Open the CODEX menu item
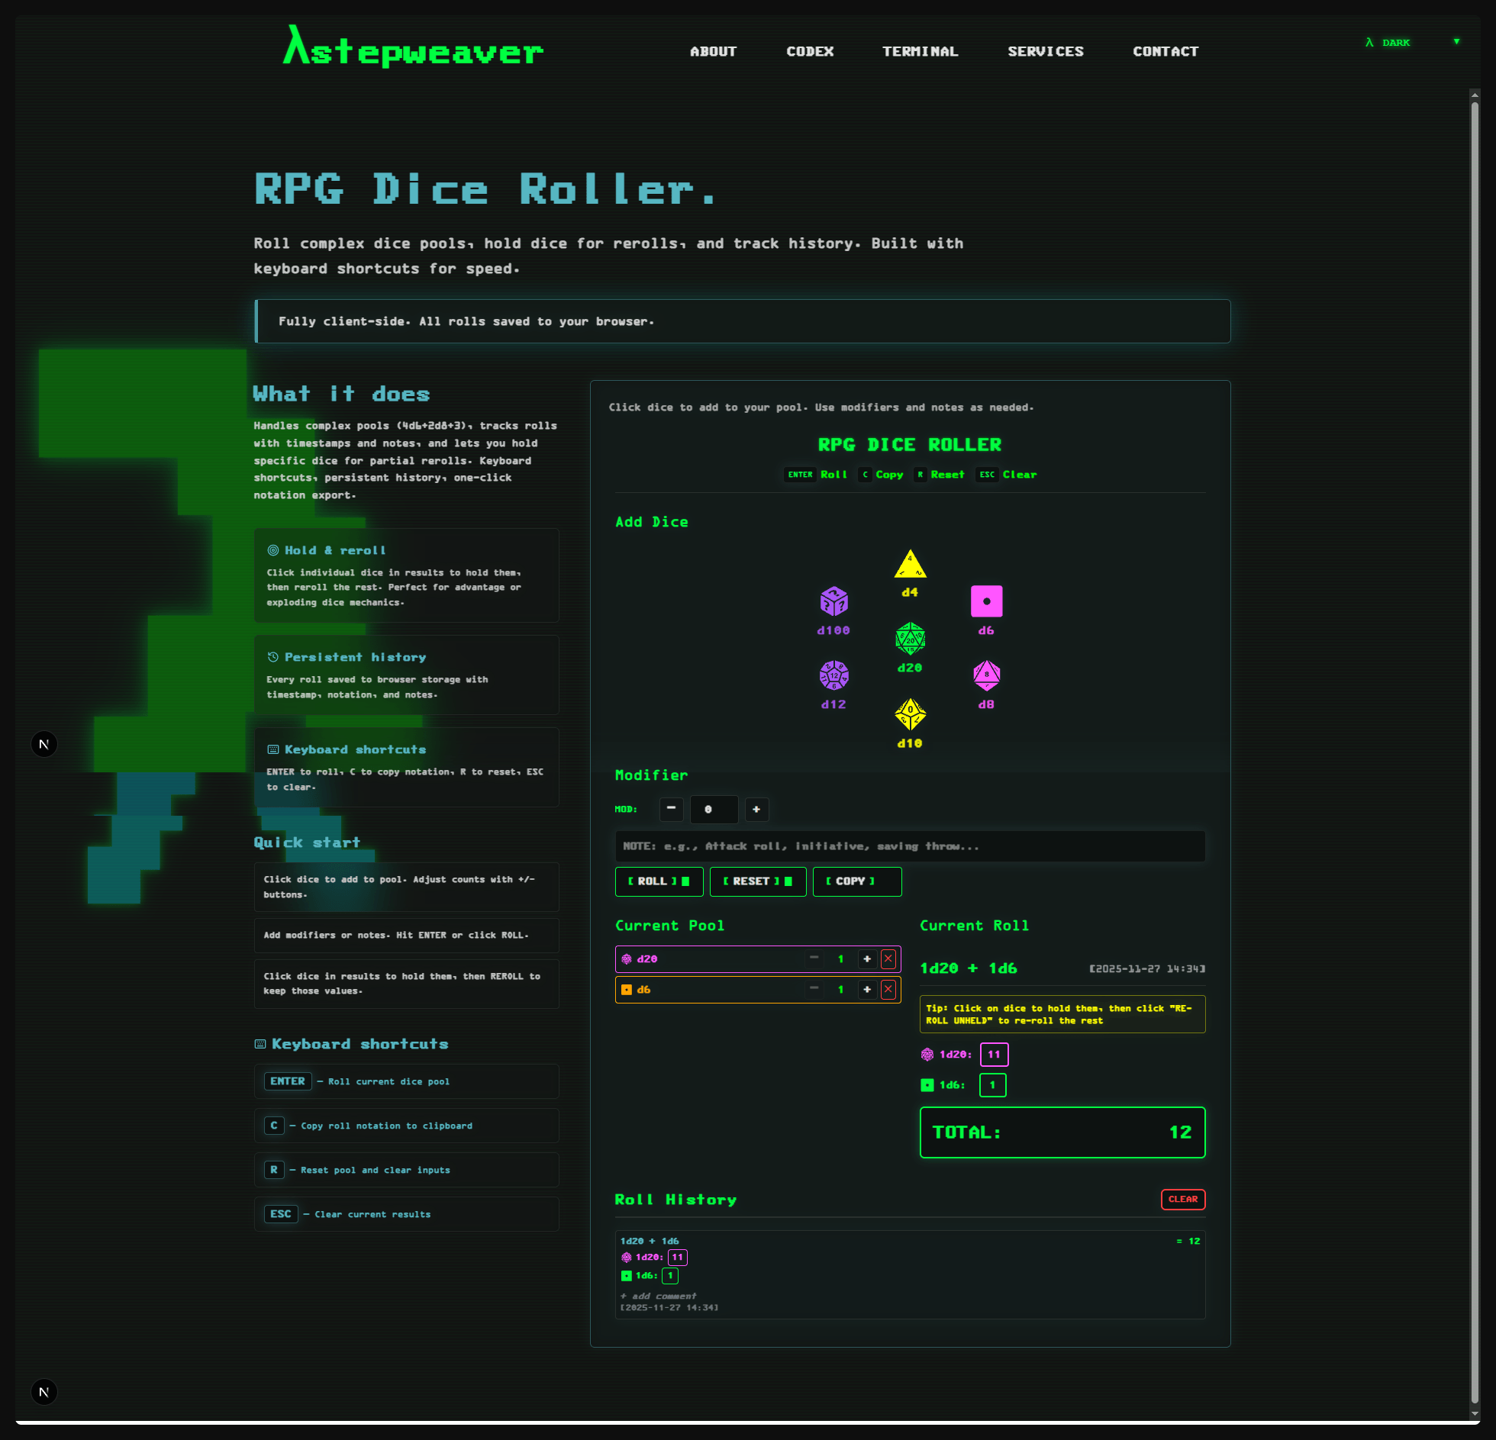This screenshot has height=1440, width=1496. tap(809, 51)
